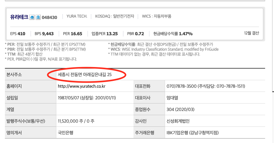This screenshot has width=274, height=143.
Task: Click 발행주식수(보통/우선) row header
Action: [x=30, y=121]
